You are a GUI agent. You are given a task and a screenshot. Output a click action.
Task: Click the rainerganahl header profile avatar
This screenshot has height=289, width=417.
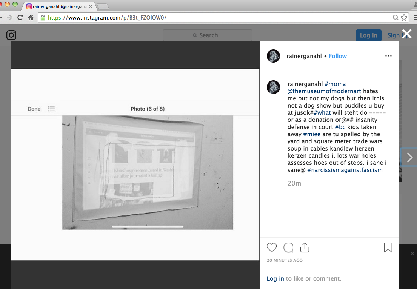[273, 56]
